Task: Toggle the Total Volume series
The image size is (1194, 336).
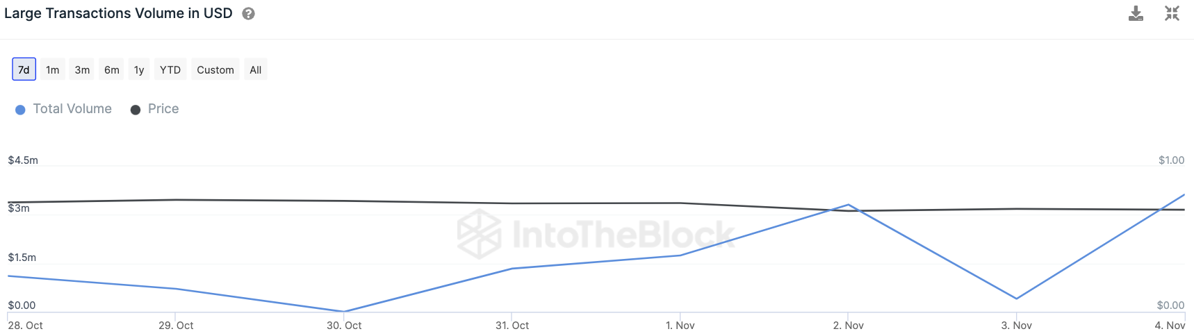Action: point(72,109)
